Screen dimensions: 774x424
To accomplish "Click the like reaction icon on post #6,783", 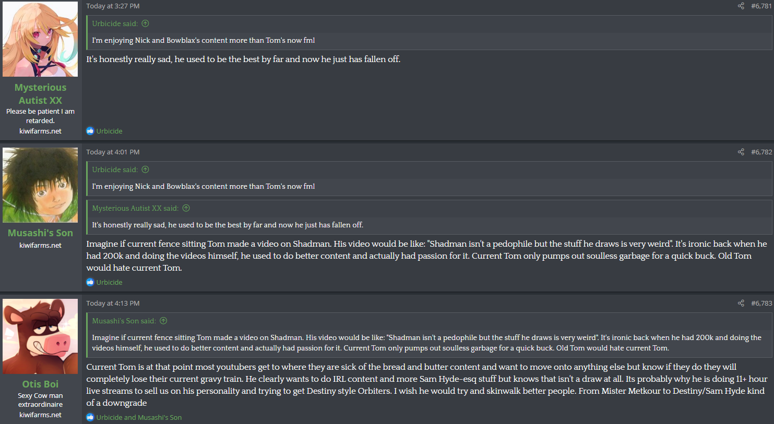I will 90,417.
